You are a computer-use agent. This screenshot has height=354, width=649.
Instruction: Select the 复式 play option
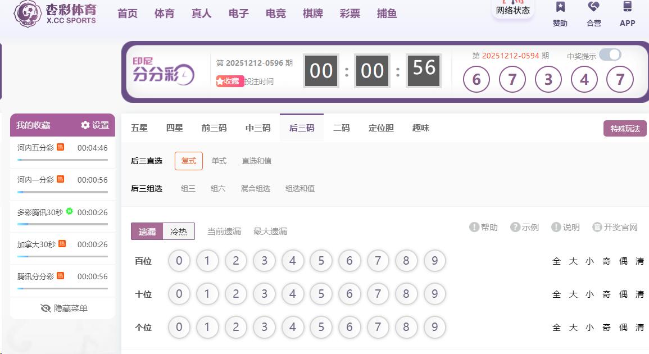coord(189,161)
